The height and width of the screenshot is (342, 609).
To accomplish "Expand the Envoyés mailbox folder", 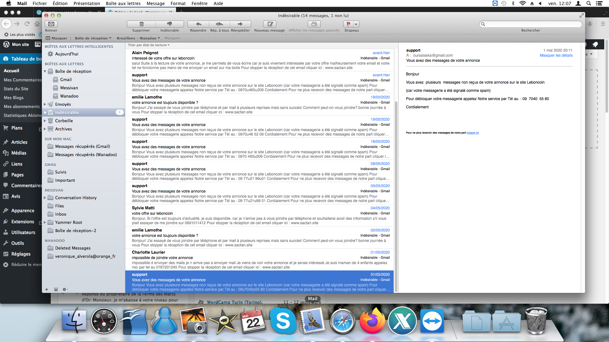I will pos(45,104).
